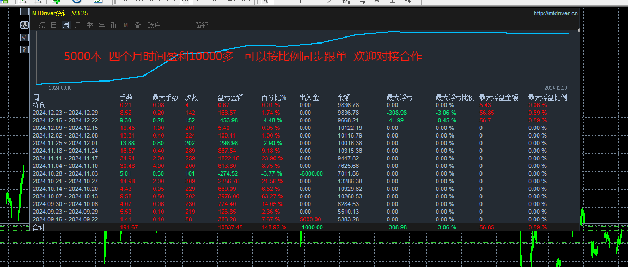Toggle the √ checkmark icon button
The width and height of the screenshot is (628, 267).
coord(25,37)
